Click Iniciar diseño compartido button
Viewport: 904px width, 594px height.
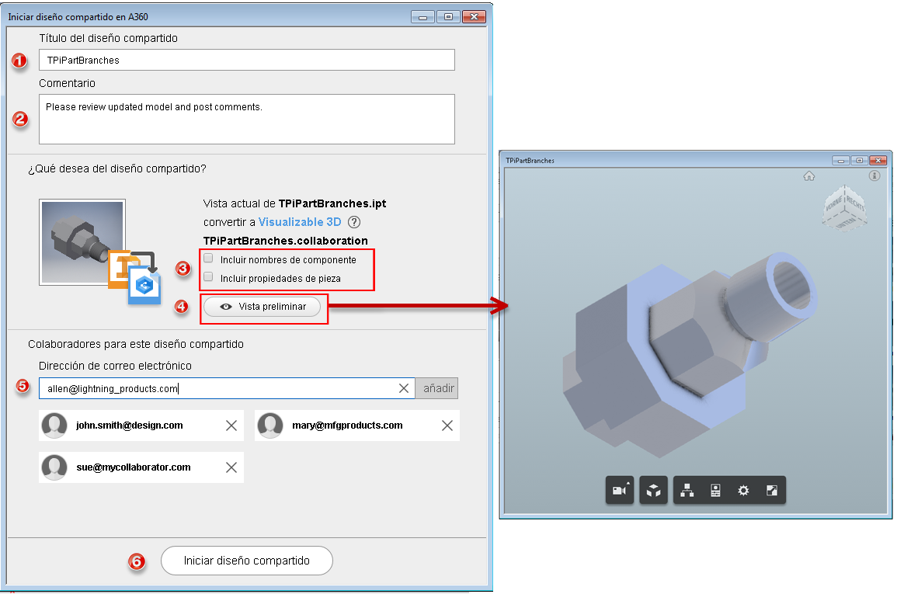tap(247, 561)
